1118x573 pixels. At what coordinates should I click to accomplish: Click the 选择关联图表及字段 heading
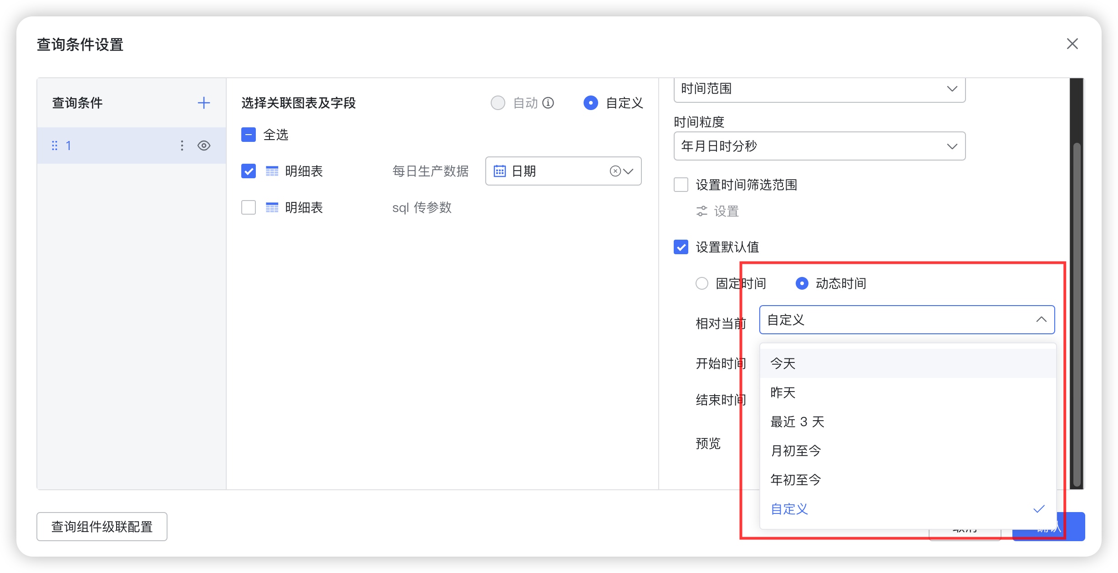point(299,103)
